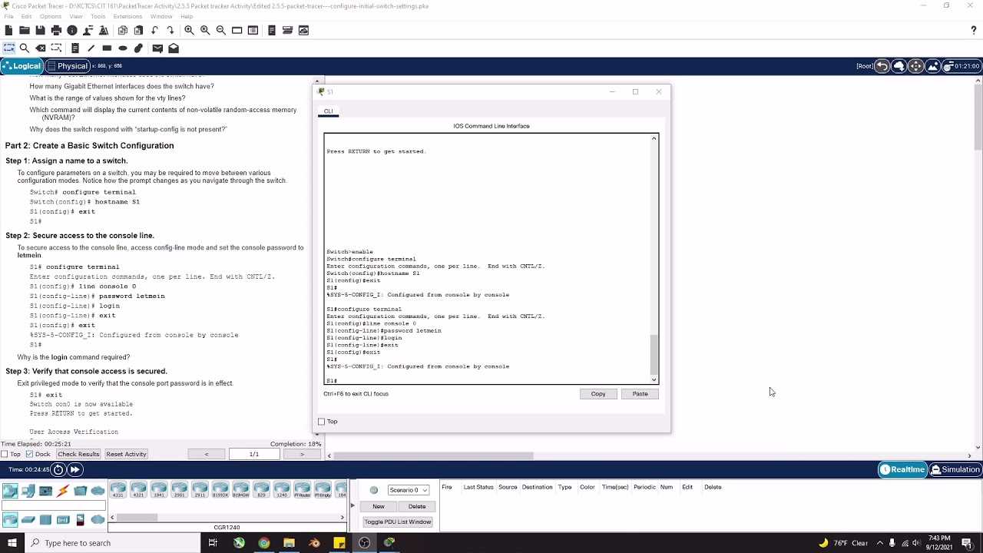
Task: Click the Fast Forward Time icon
Action: pos(74,469)
